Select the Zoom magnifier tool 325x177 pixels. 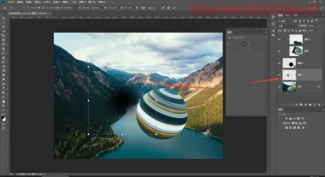(x=3, y=106)
